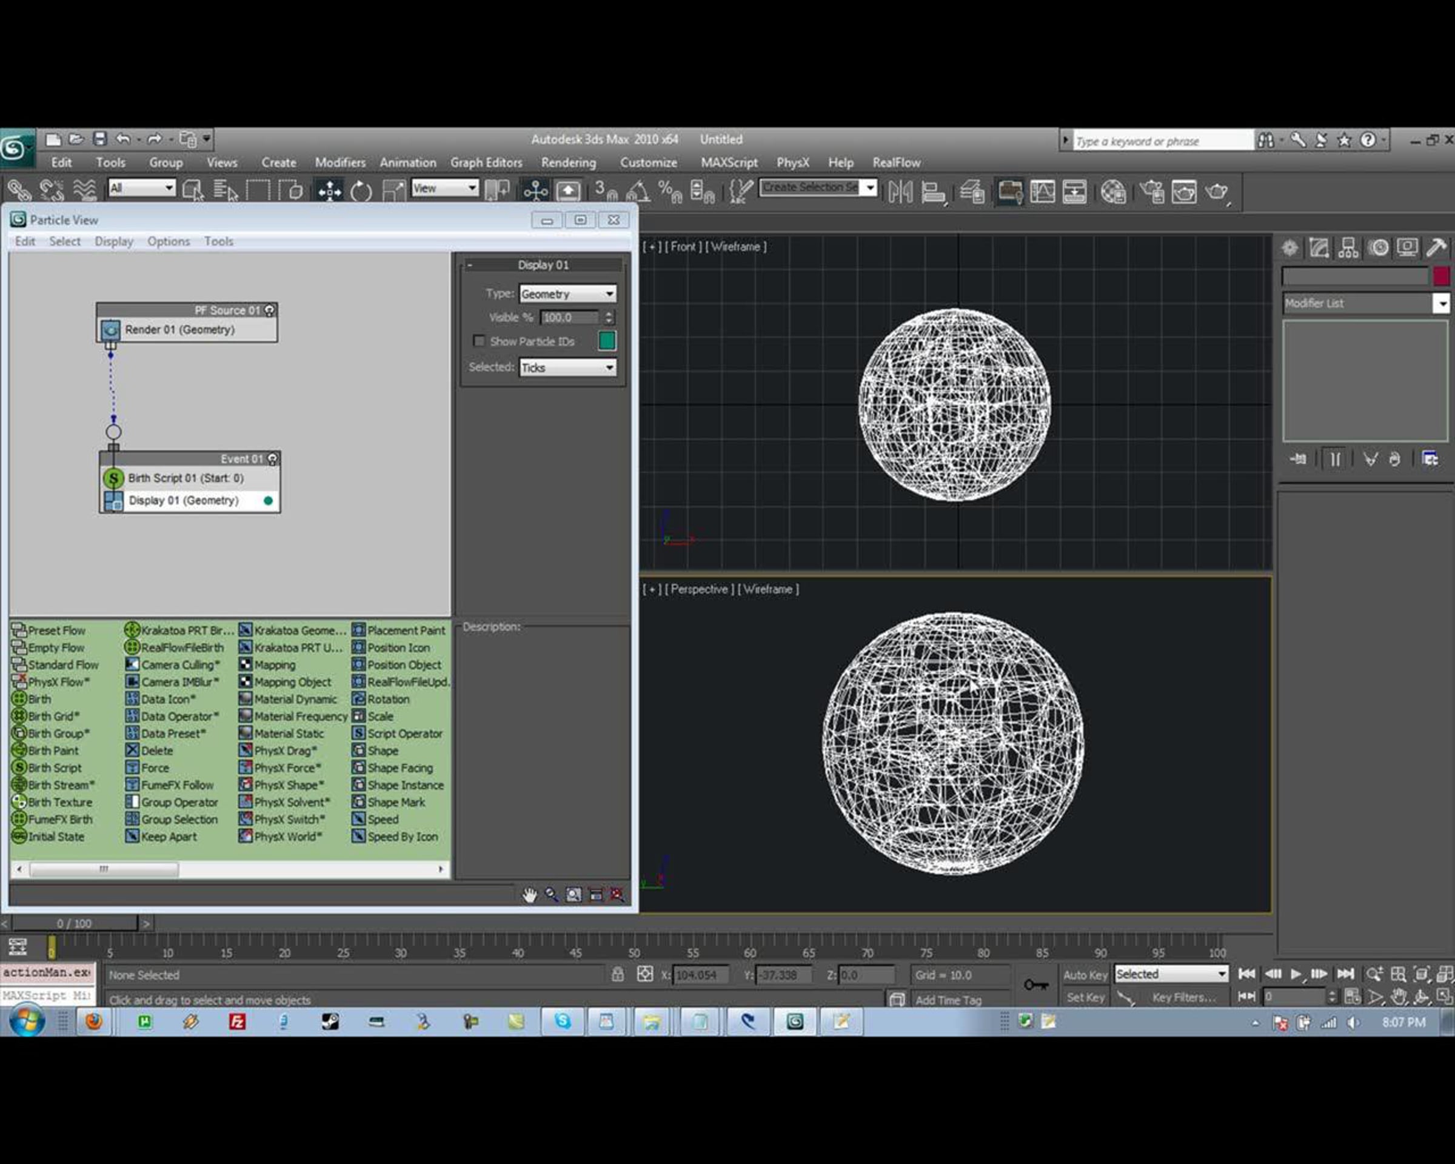Click Add Time Tag
The width and height of the screenshot is (1455, 1164).
[x=948, y=999]
